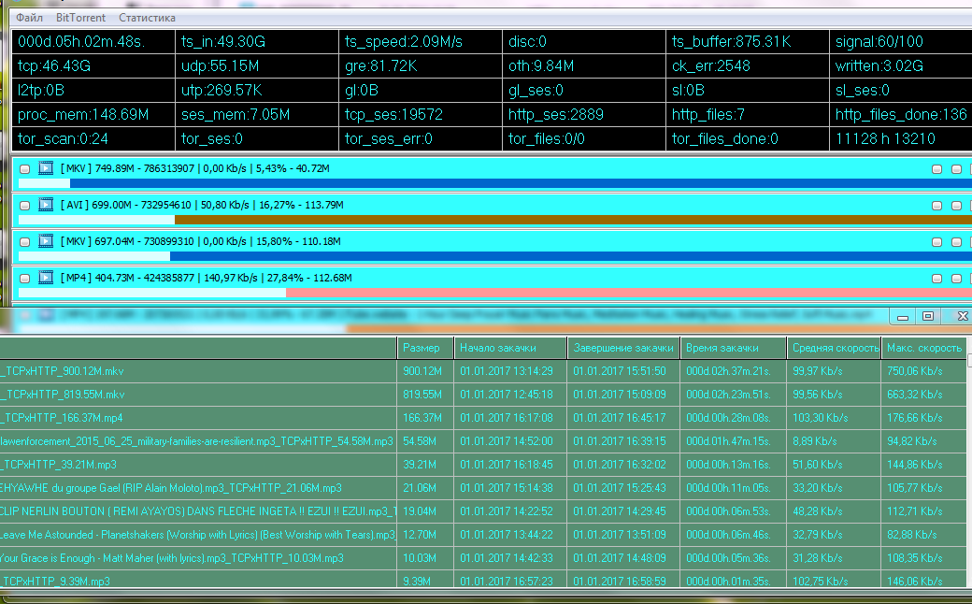Screen dimensions: 972x604
Task: Toggle the rightmost checkbox on the 697.04M MKV row
Action: pyautogui.click(x=956, y=241)
